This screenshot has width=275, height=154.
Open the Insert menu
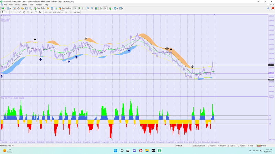[x=18, y=4]
